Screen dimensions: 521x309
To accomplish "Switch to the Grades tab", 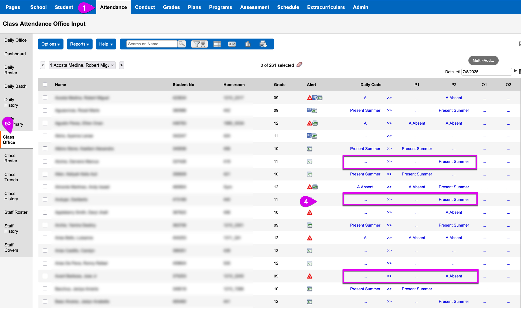I will click(171, 7).
